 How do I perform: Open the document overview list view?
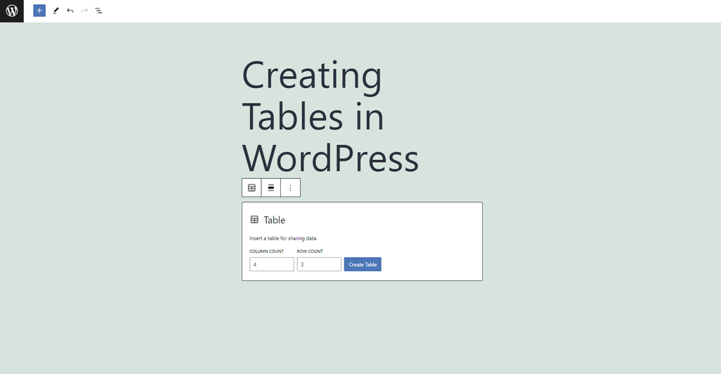click(x=99, y=11)
